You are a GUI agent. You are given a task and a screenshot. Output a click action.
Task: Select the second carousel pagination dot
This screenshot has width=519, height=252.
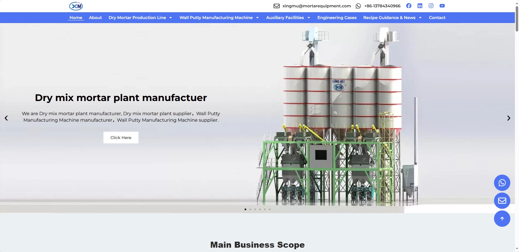pos(250,209)
